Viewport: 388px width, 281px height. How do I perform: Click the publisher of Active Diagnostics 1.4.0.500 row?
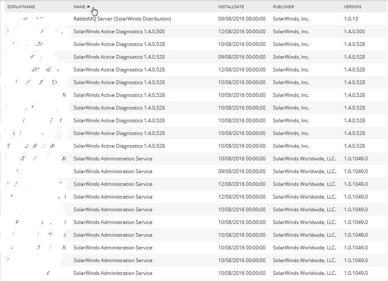point(291,32)
